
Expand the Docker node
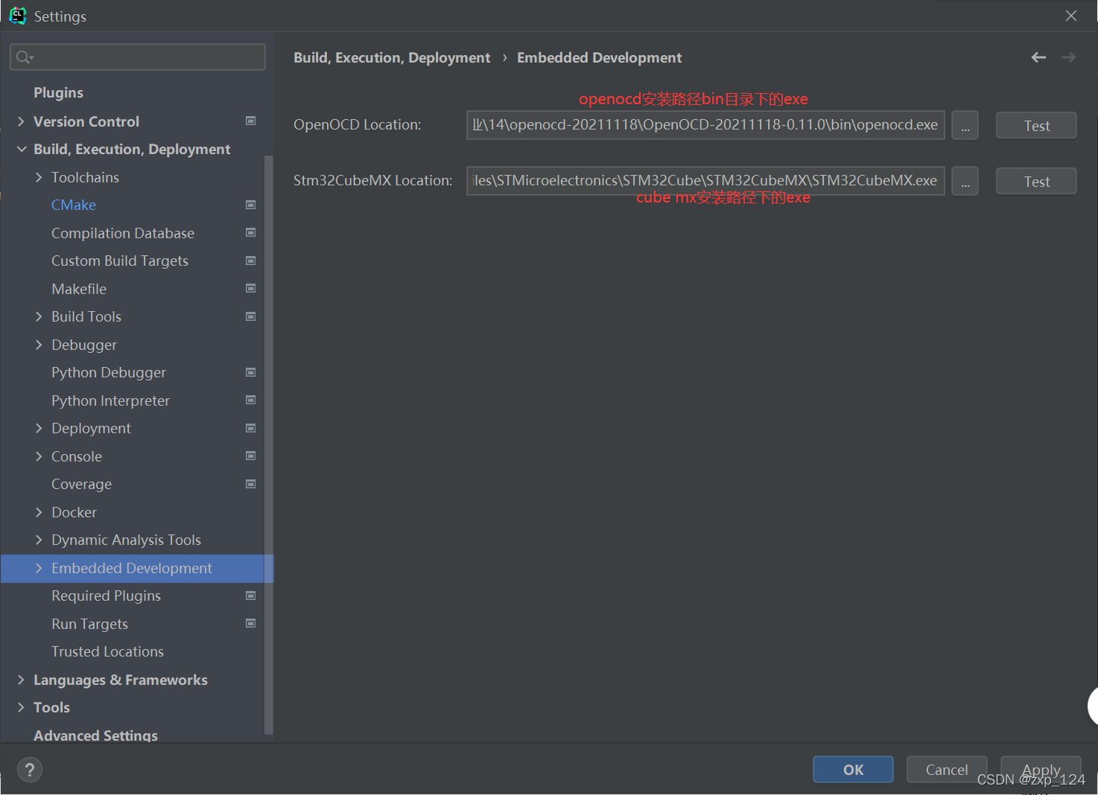click(39, 512)
